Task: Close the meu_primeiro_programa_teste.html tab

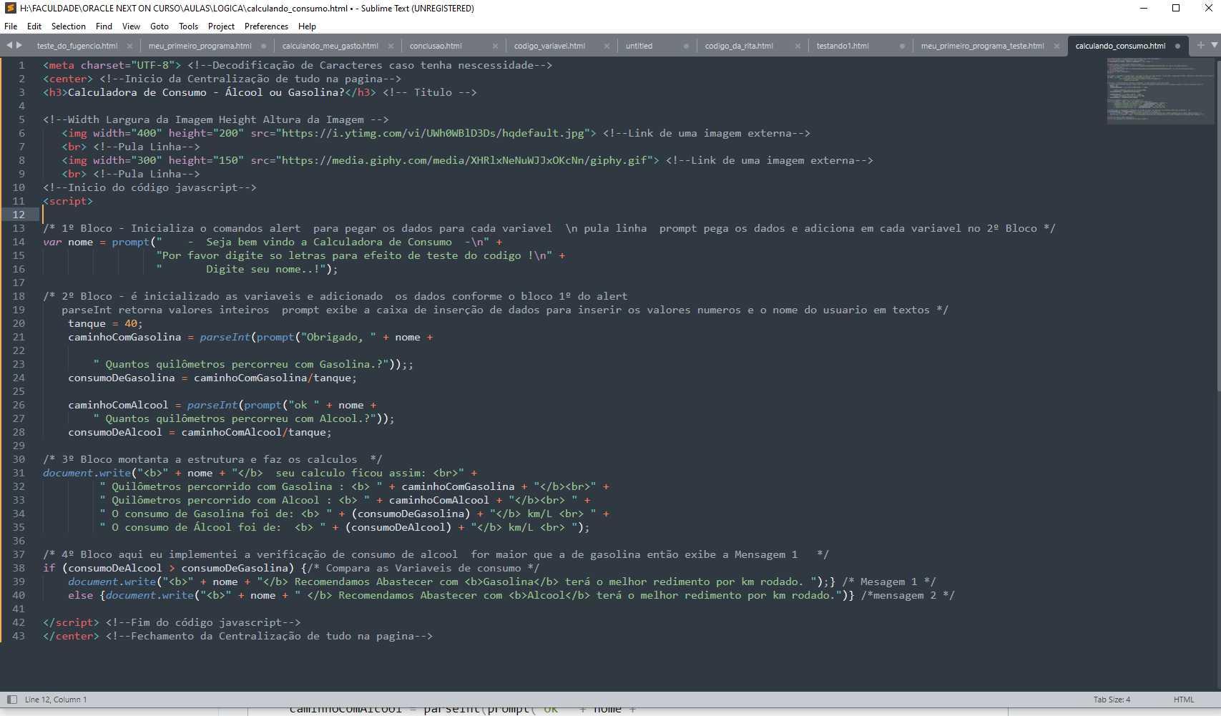Action: pyautogui.click(x=1056, y=46)
